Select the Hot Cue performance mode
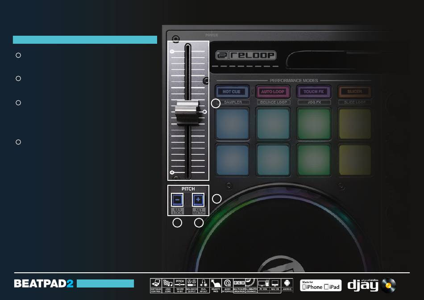 point(232,92)
